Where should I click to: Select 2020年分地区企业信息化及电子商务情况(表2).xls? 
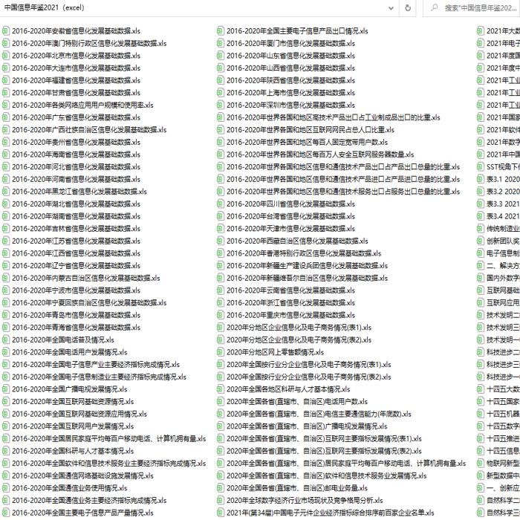pyautogui.click(x=299, y=340)
